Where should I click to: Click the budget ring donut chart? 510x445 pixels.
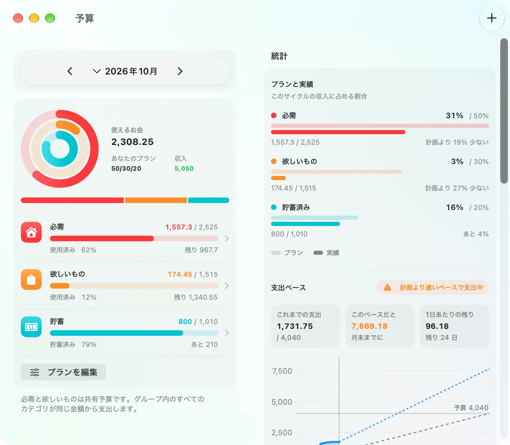(x=60, y=149)
